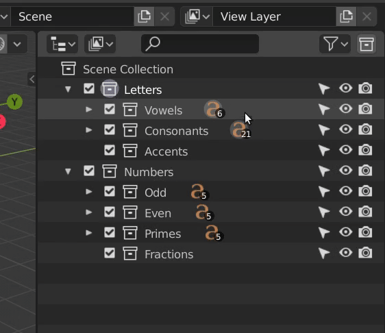Uncheck the Primes checkbox
Screen dimensions: 385x333
click(x=110, y=232)
